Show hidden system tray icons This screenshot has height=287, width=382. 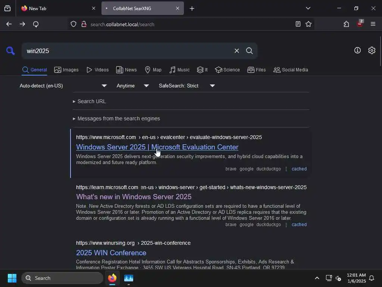tap(317, 278)
